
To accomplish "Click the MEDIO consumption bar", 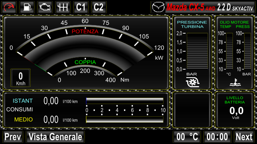I will point(124,120).
